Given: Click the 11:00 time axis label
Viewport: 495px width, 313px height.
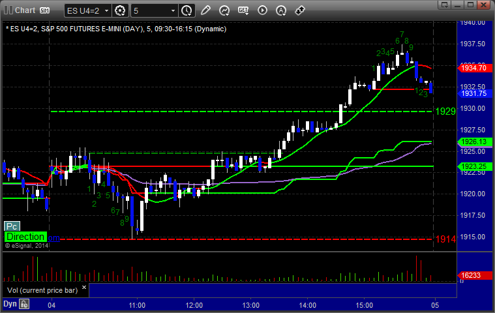Looking at the screenshot, I should tap(137, 305).
